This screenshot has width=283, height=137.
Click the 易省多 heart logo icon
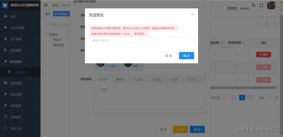tap(5, 5)
